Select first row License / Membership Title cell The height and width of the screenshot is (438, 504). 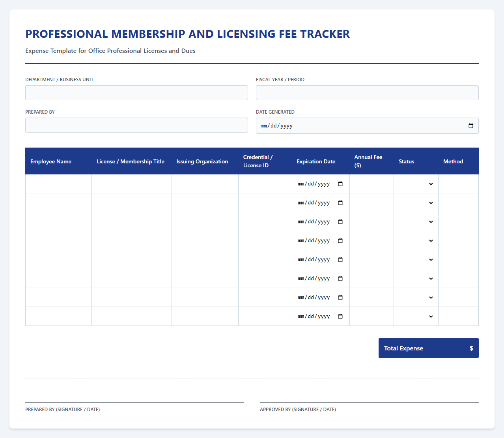pyautogui.click(x=132, y=184)
